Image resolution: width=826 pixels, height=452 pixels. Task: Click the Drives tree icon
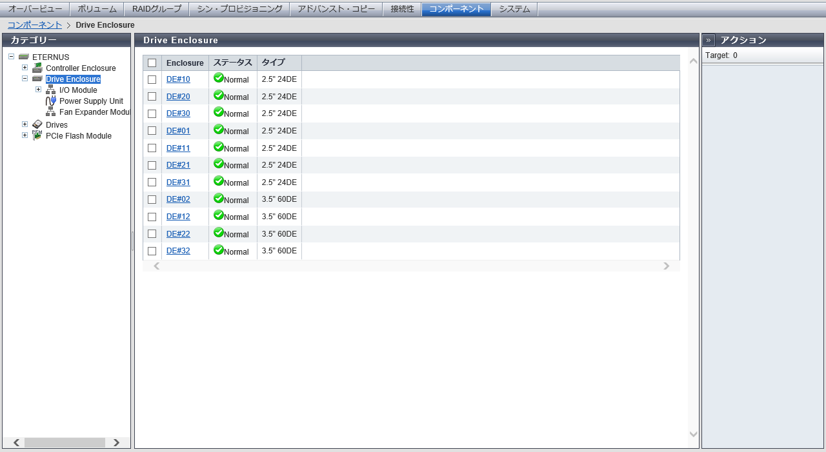37,124
